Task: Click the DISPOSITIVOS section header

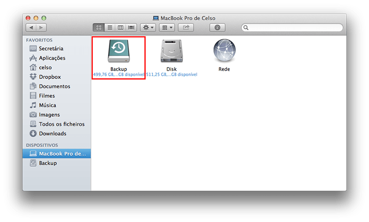Action: pyautogui.click(x=42, y=145)
